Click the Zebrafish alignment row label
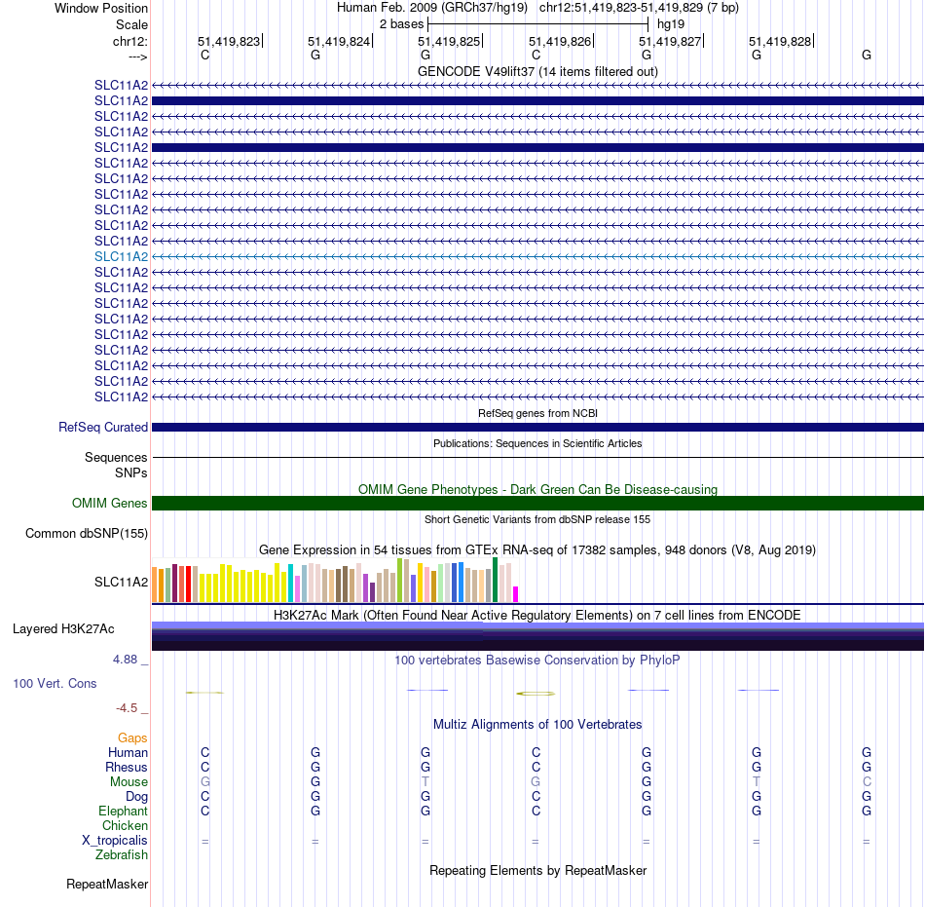The height and width of the screenshot is (907, 925). (x=122, y=854)
